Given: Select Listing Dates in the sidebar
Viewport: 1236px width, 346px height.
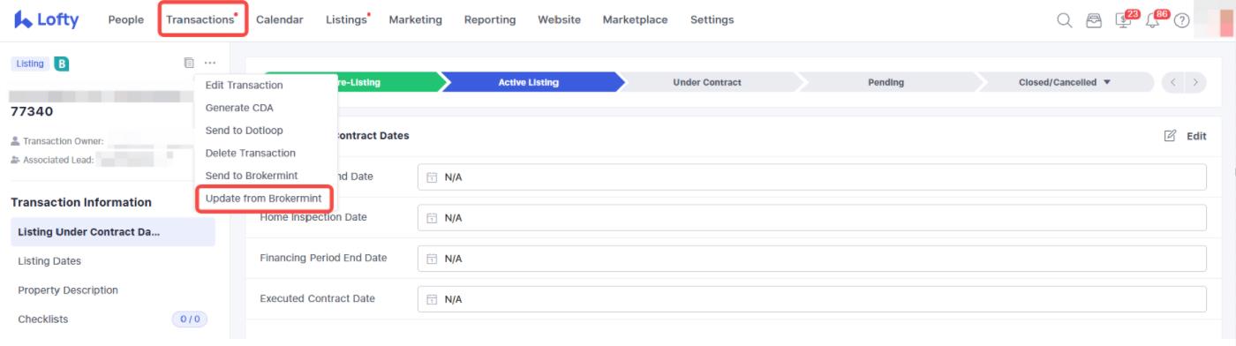Looking at the screenshot, I should click(x=49, y=261).
